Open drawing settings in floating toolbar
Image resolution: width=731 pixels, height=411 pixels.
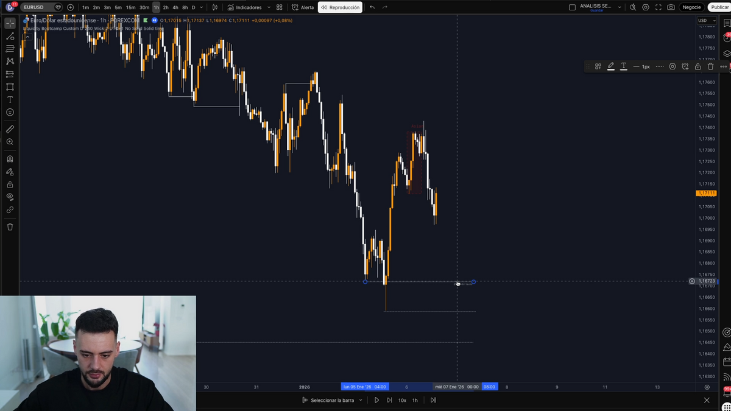click(x=673, y=66)
